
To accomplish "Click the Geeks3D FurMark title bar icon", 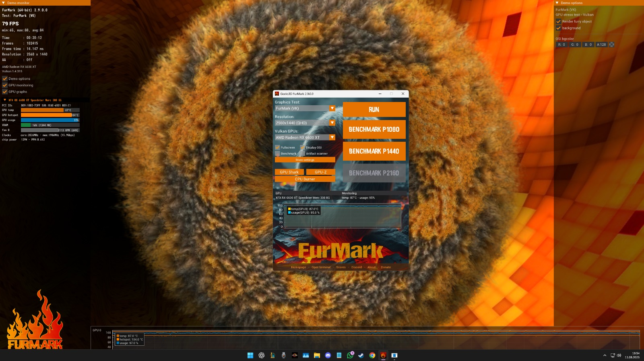I will click(277, 94).
